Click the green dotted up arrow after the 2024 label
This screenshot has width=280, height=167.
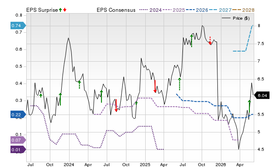click(80, 85)
